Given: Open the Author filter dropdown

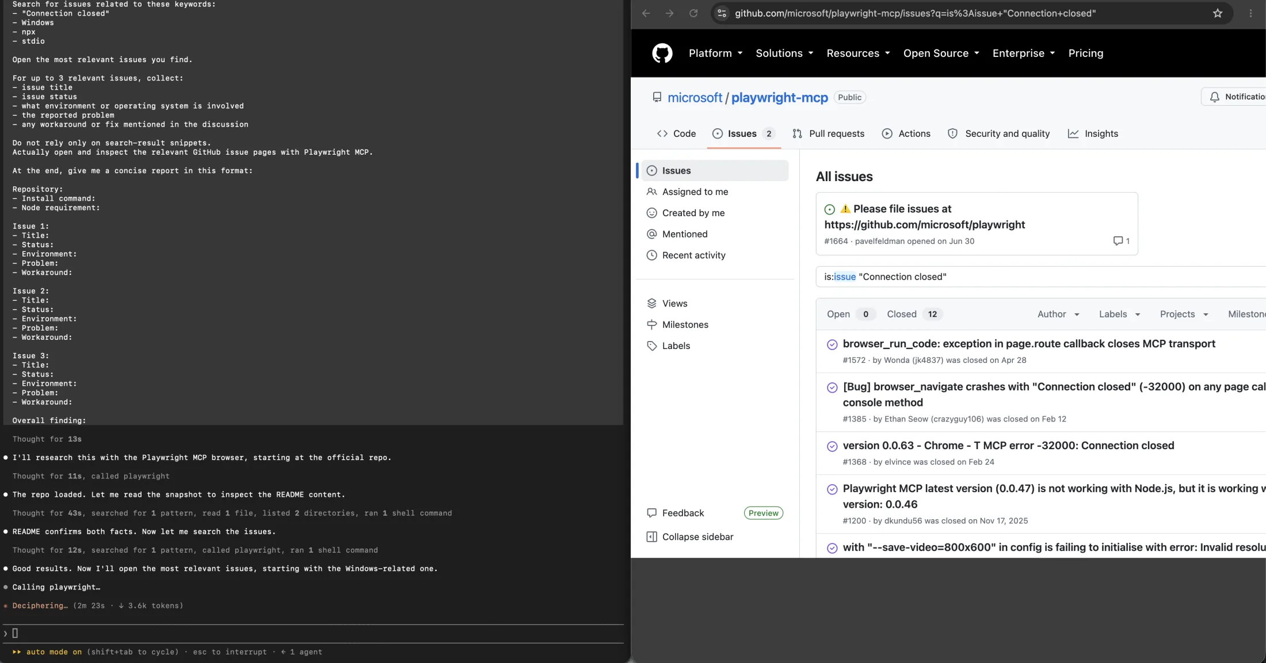Looking at the screenshot, I should 1058,314.
